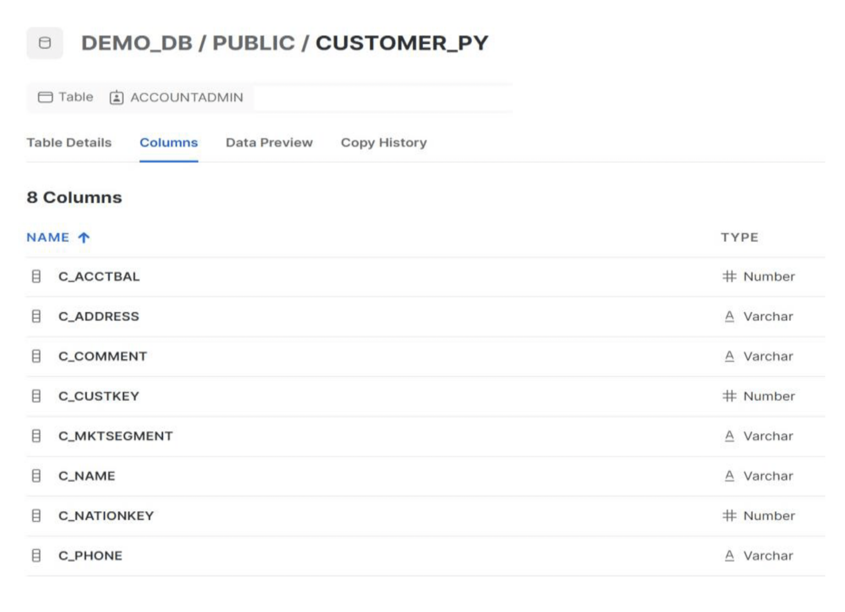Click the Number hash icon for C_CUSTKEY
The height and width of the screenshot is (612, 845).
pos(729,396)
